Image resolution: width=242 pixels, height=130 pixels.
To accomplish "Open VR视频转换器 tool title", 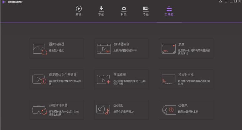I will pyautogui.click(x=58, y=105).
